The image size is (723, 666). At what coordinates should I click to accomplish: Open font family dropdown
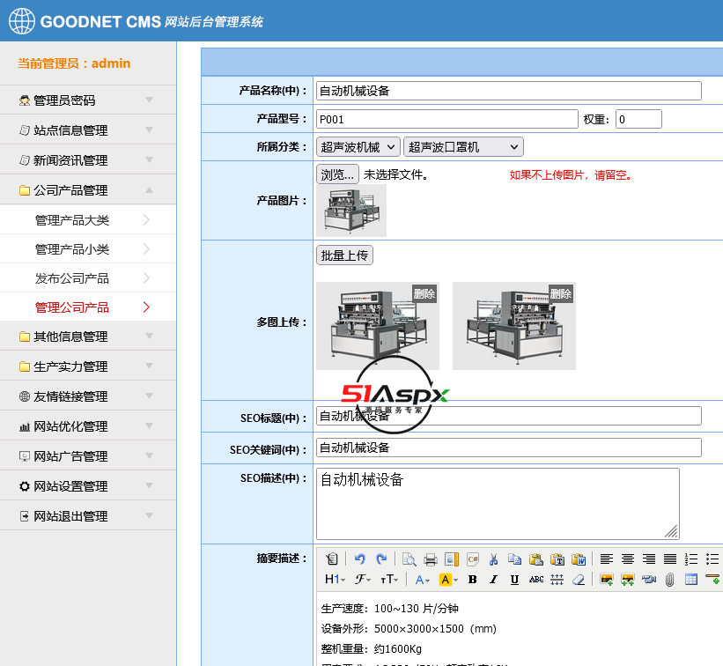click(x=363, y=580)
